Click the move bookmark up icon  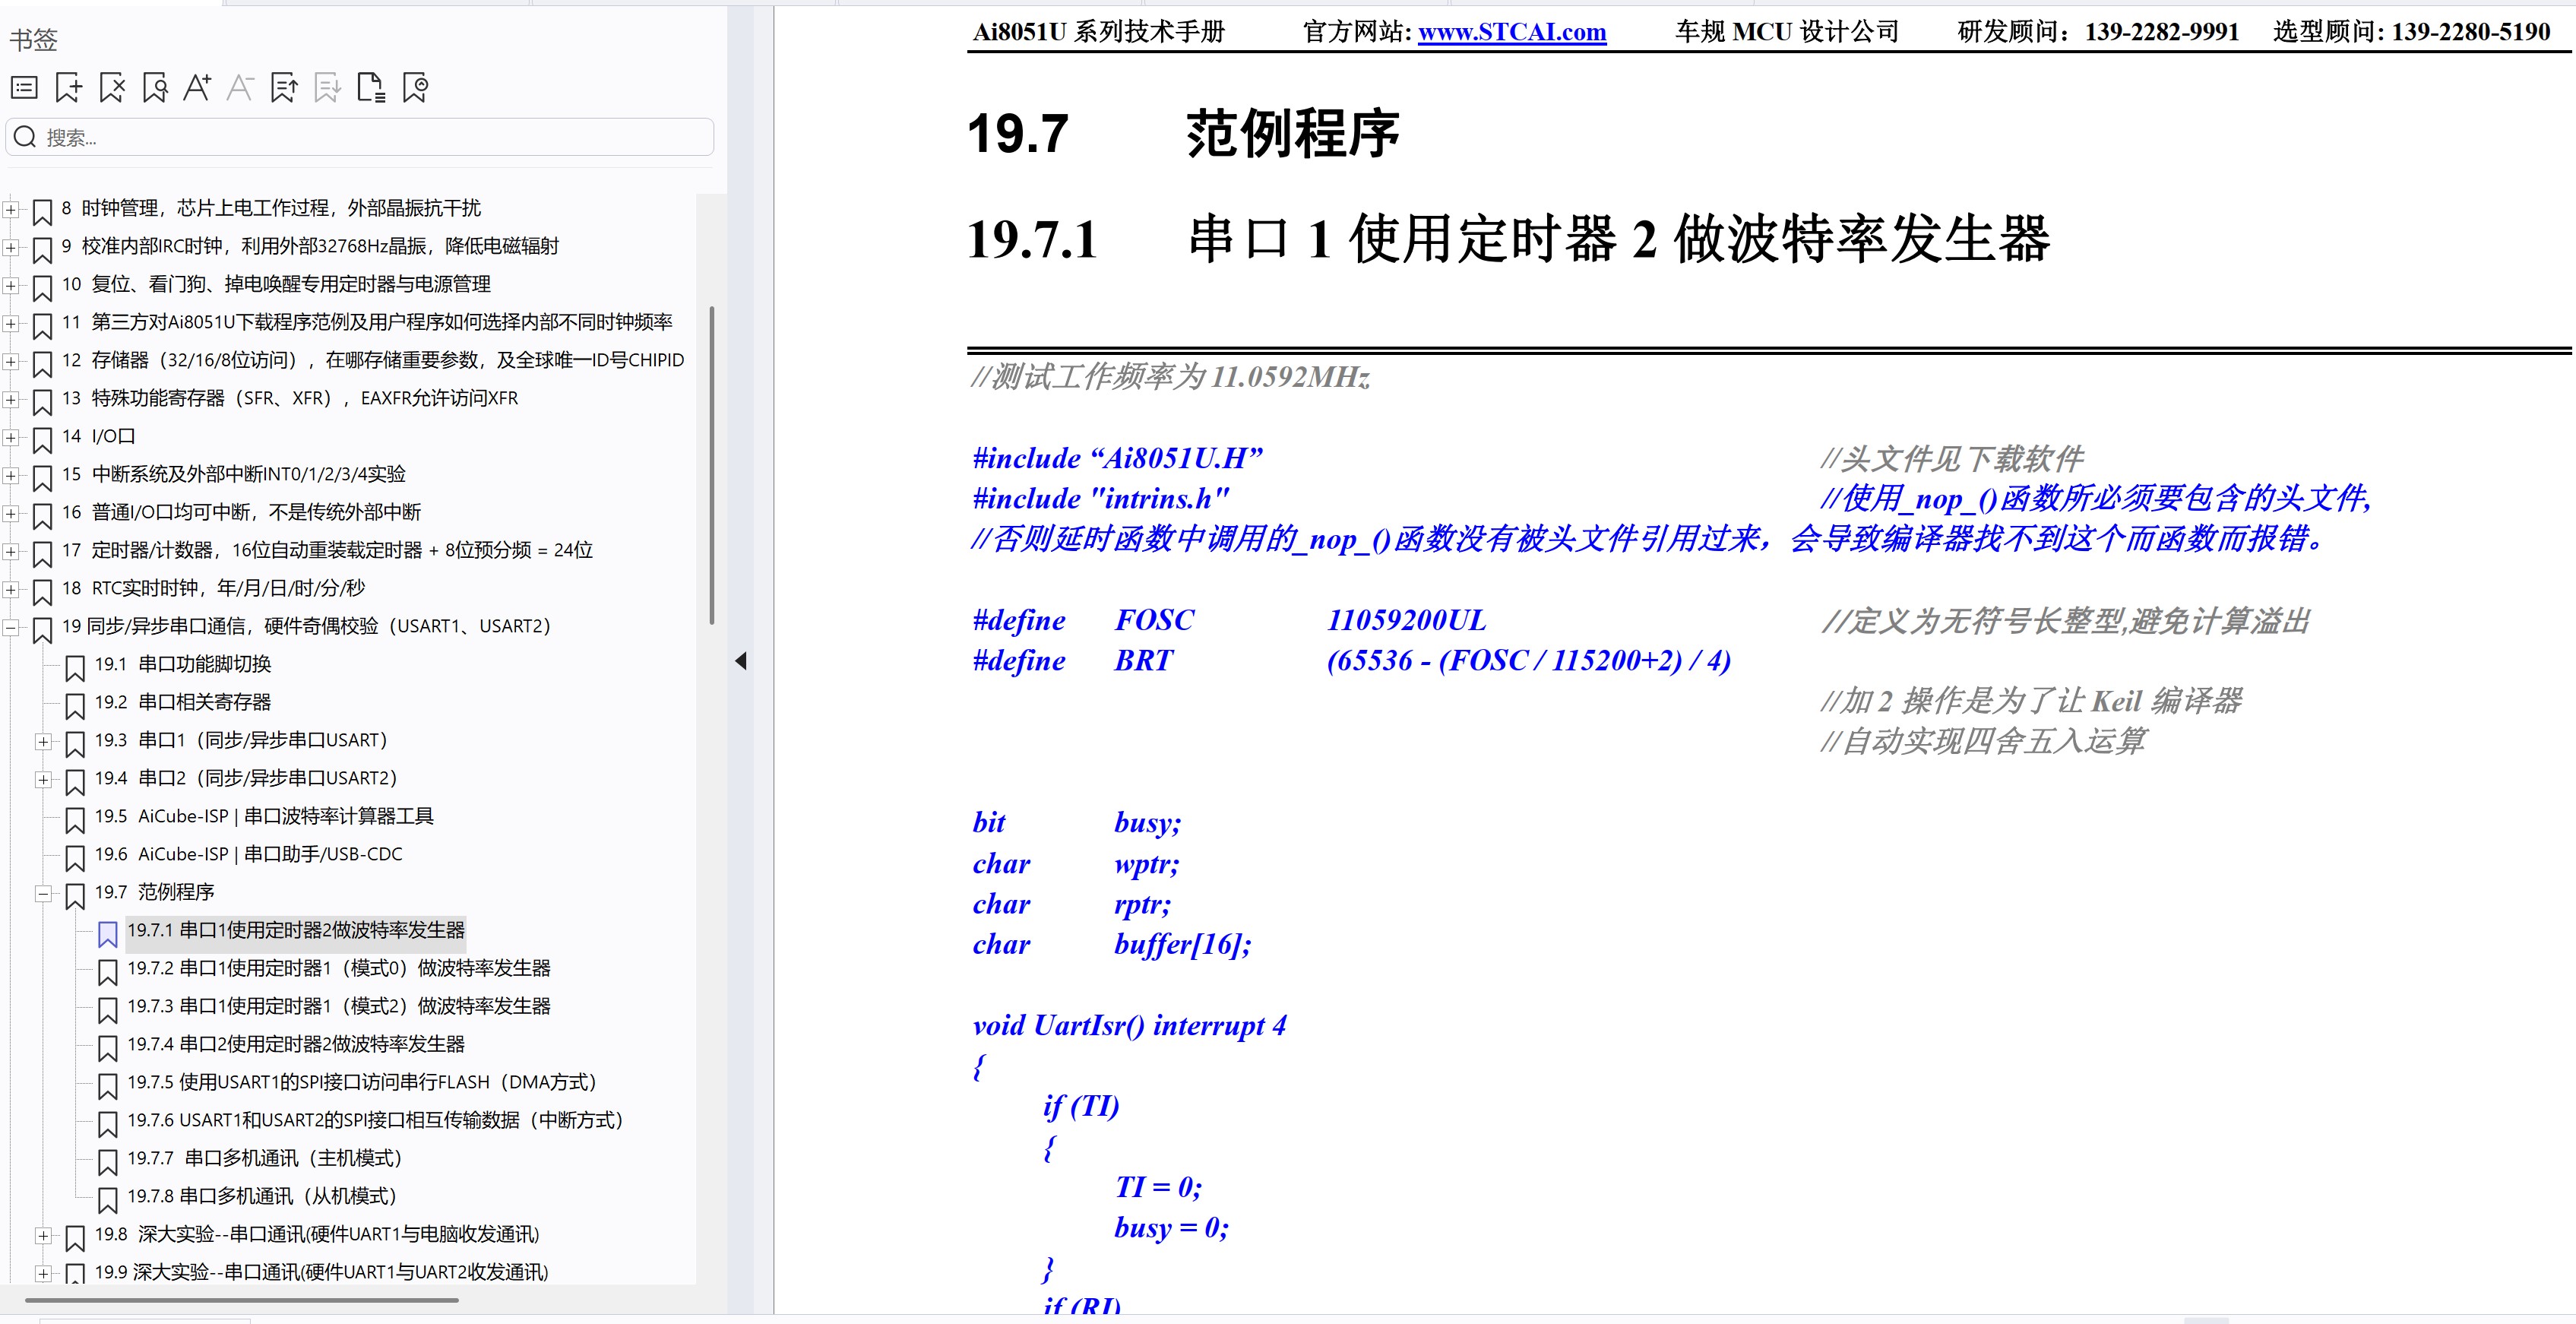pos(284,88)
